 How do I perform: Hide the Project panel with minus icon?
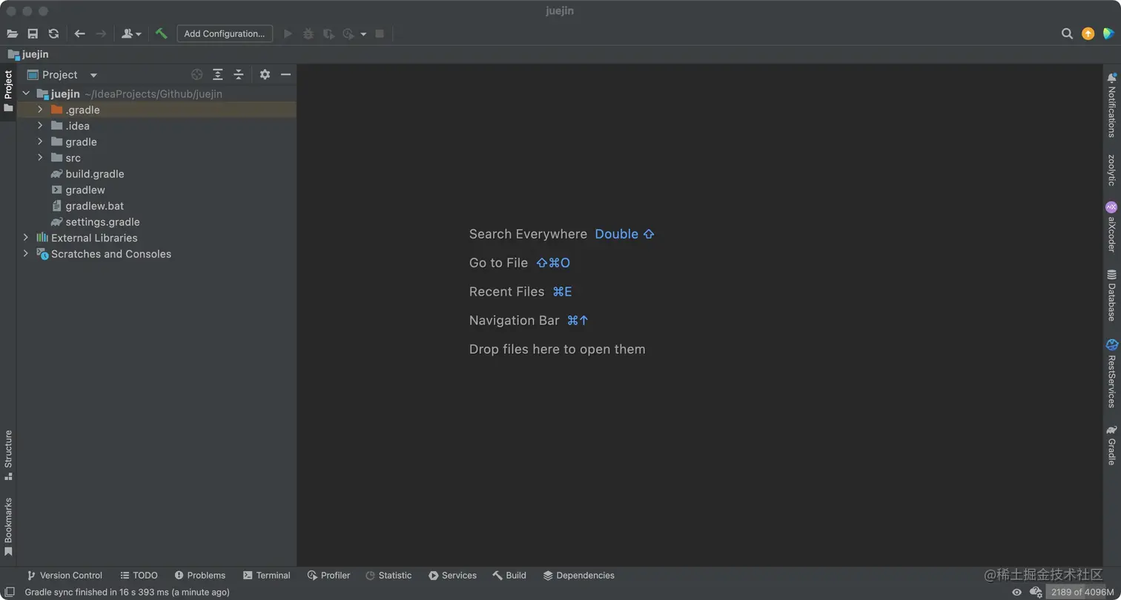285,74
